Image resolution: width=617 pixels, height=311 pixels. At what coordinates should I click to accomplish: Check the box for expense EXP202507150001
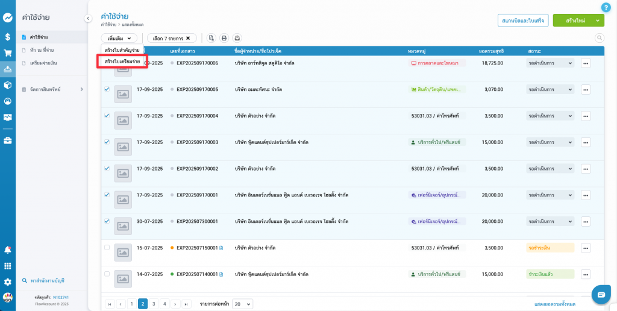107,248
